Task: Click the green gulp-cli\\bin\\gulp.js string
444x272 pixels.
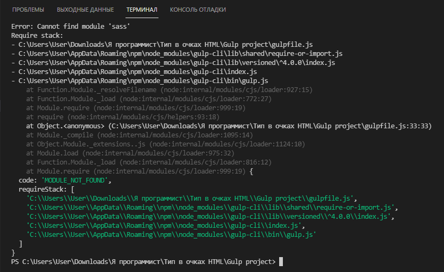Action: point(171,235)
